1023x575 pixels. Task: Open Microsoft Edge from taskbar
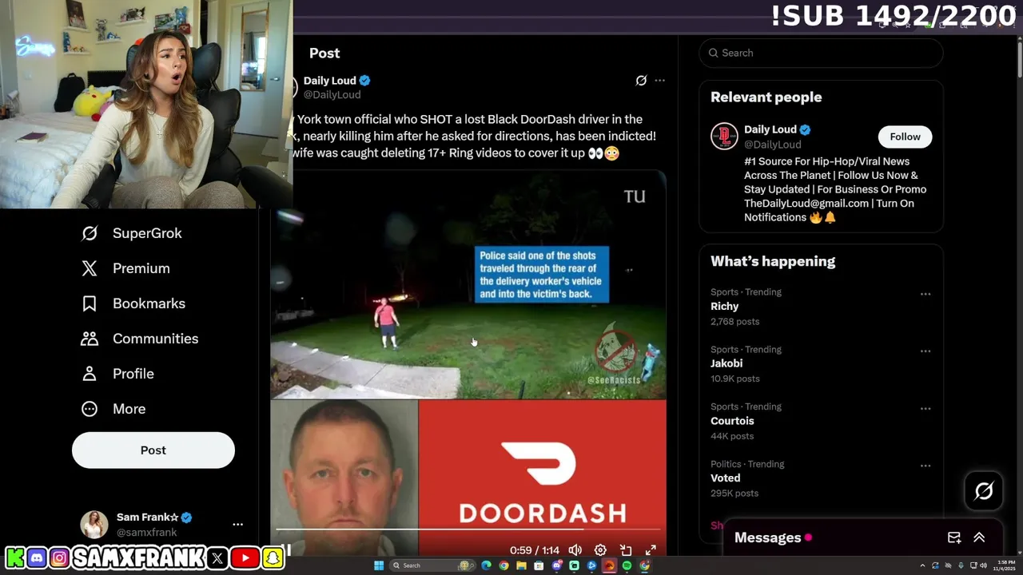[486, 565]
